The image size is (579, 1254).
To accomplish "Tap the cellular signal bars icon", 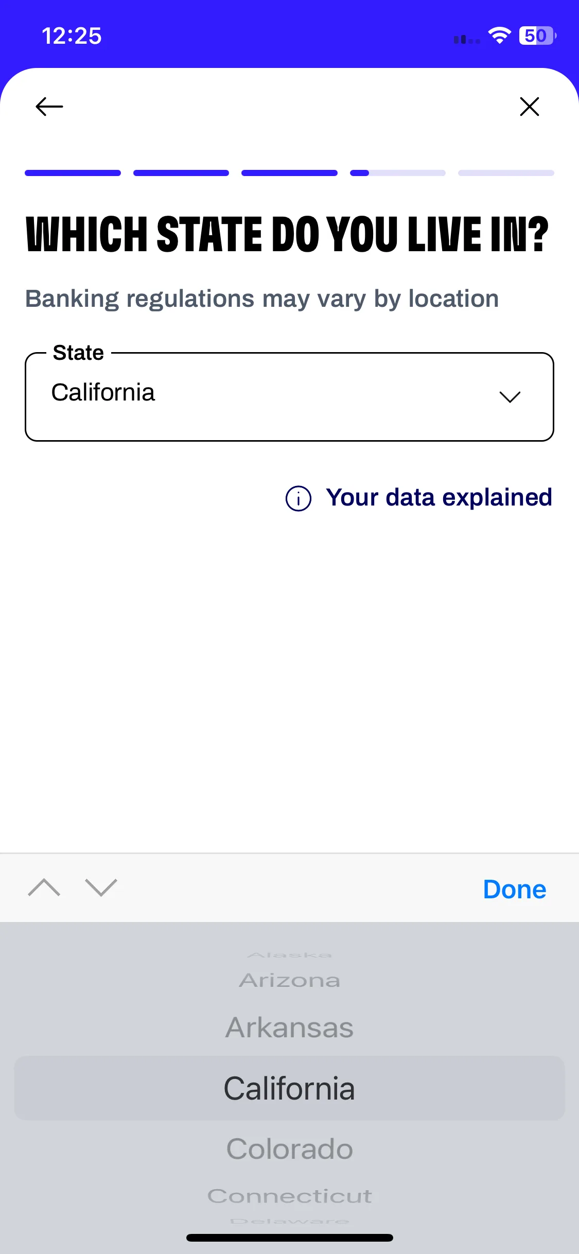I will point(467,39).
